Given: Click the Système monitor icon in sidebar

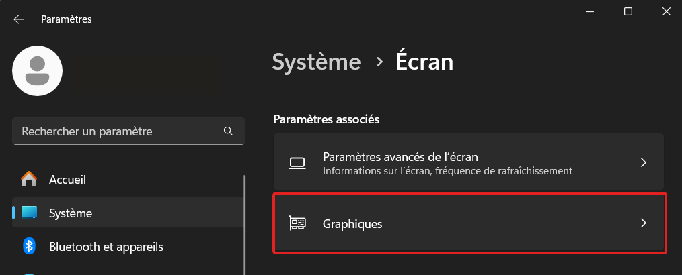Looking at the screenshot, I should point(29,213).
